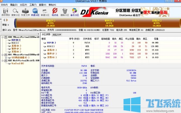Go to next disk with right arrow
The image size is (181, 113).
pyautogui.click(x=7, y=20)
